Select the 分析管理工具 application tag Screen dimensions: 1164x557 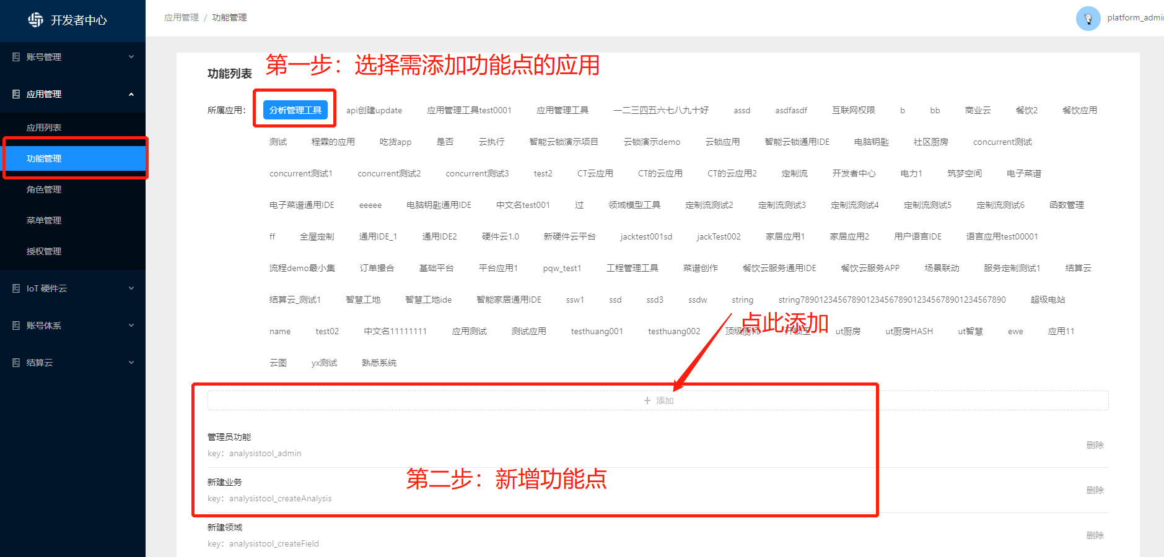point(295,110)
